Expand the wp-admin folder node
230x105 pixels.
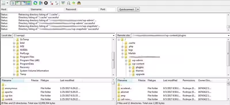coord(126,60)
